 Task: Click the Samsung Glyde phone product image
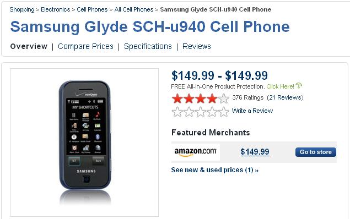(84, 143)
